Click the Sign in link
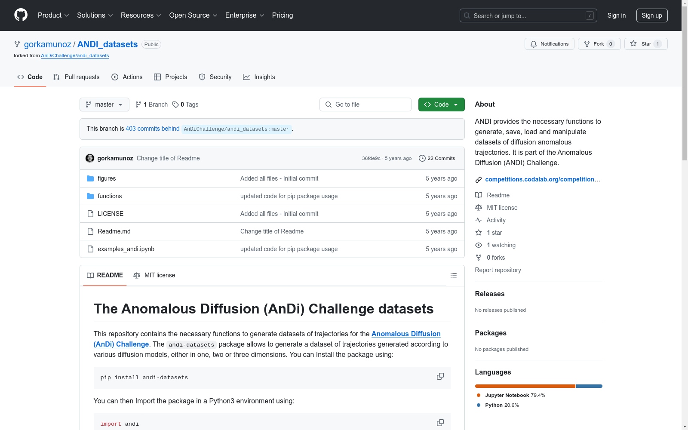The height and width of the screenshot is (430, 688). pyautogui.click(x=617, y=15)
